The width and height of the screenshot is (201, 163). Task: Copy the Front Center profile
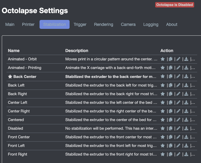[171, 137]
